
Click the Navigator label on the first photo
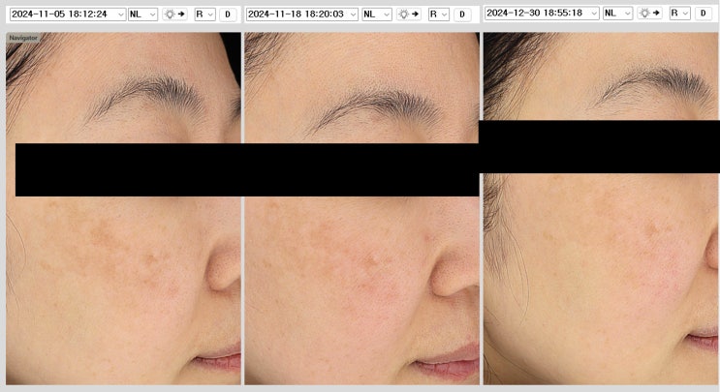pyautogui.click(x=23, y=38)
